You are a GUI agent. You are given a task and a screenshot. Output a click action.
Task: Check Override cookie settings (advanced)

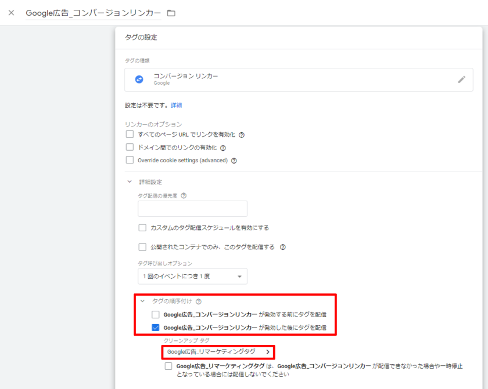coord(130,160)
